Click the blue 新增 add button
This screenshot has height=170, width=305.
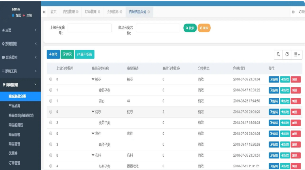53,54
